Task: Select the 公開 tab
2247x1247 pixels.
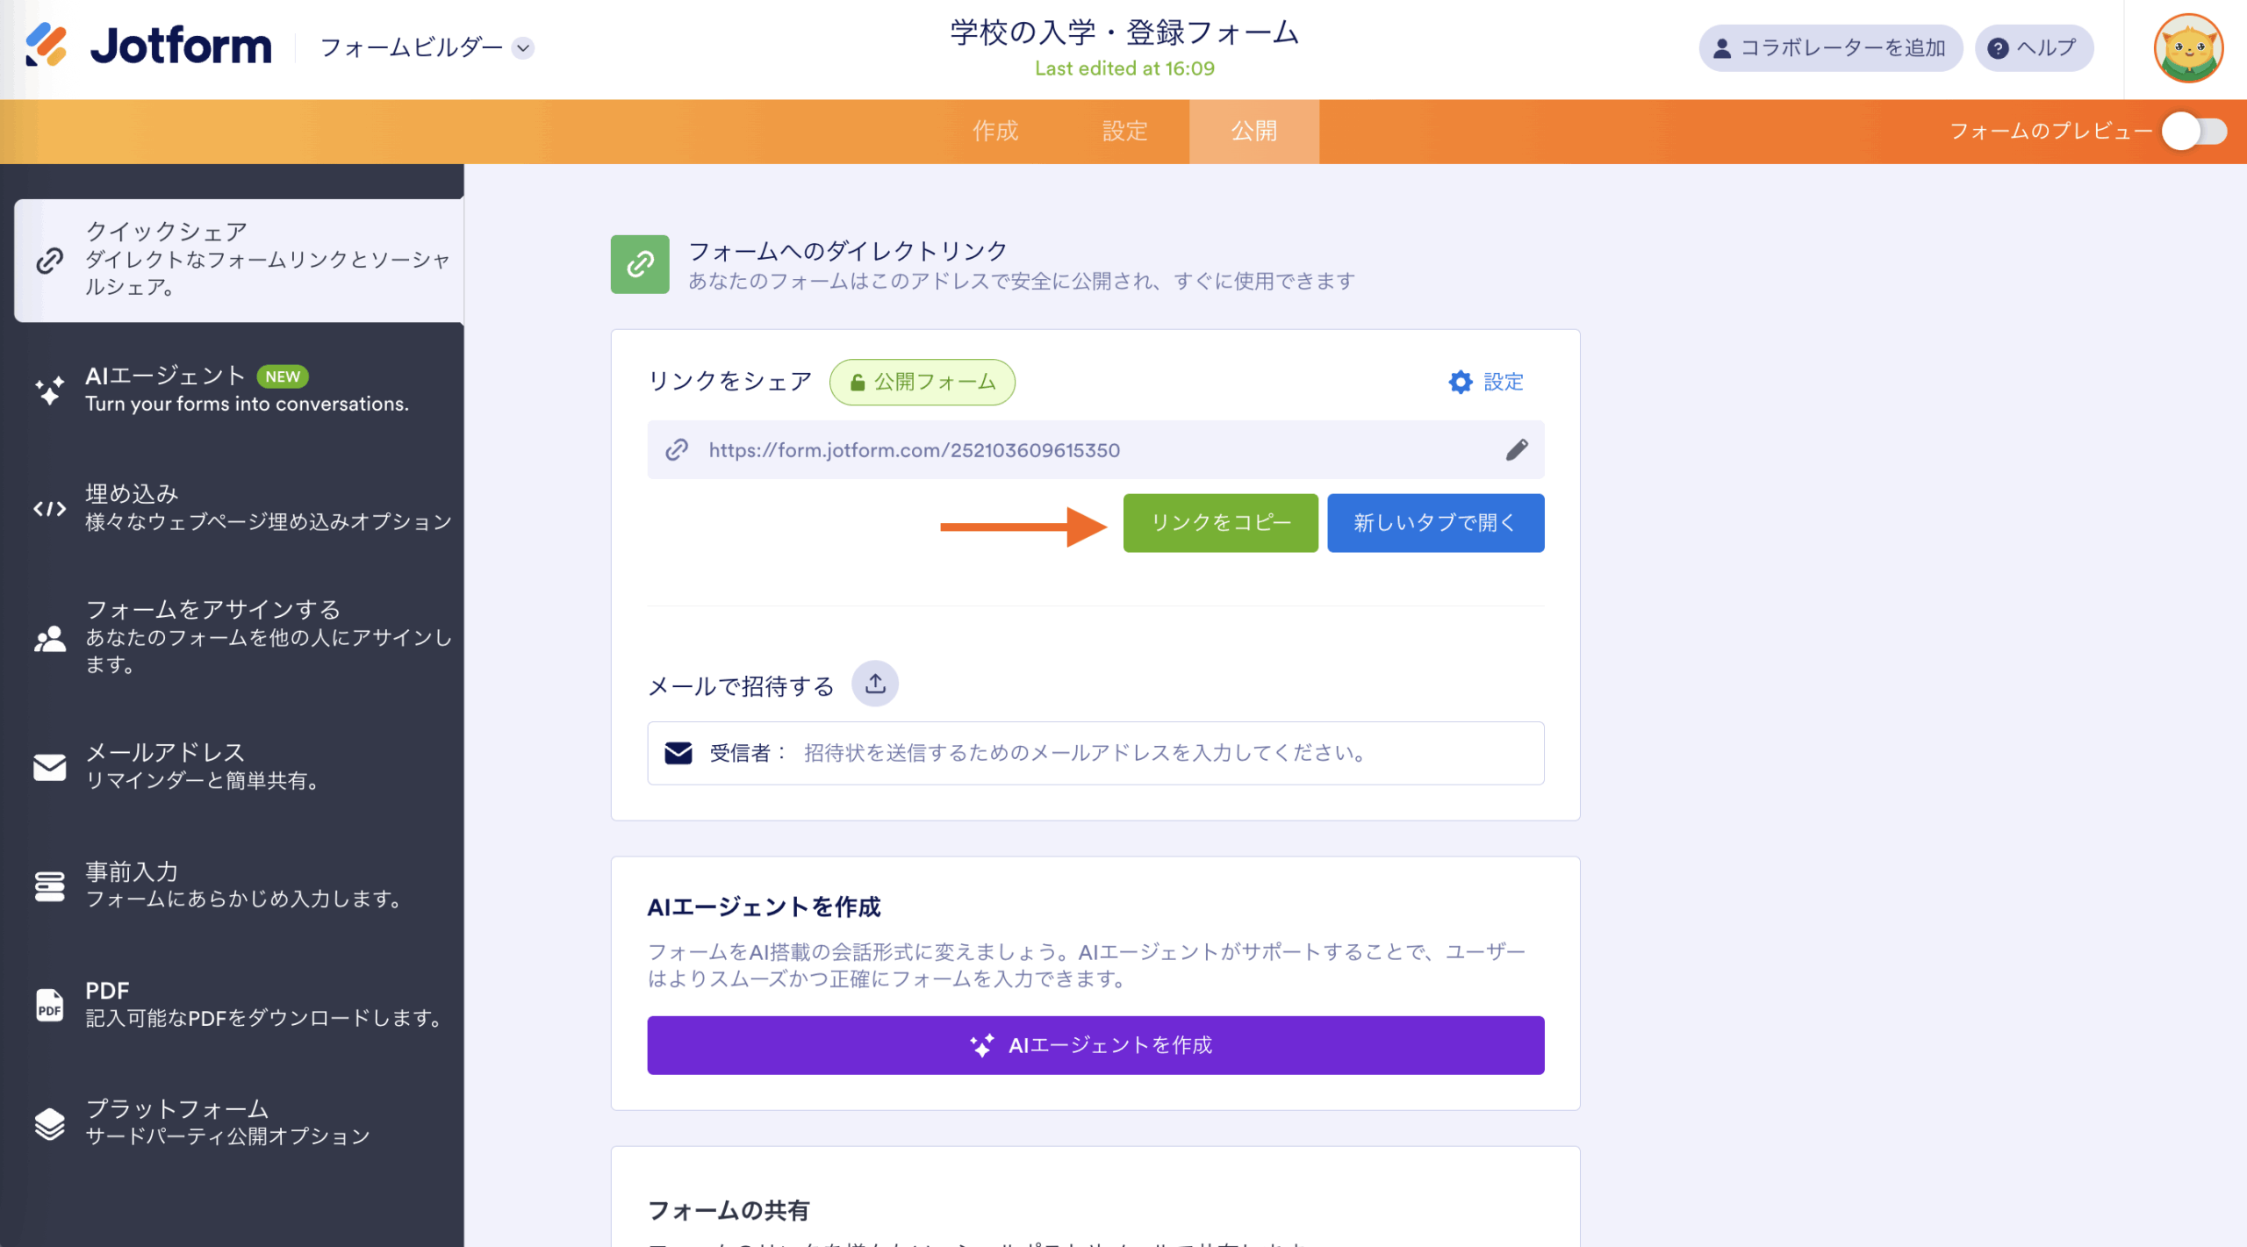Action: 1253,131
